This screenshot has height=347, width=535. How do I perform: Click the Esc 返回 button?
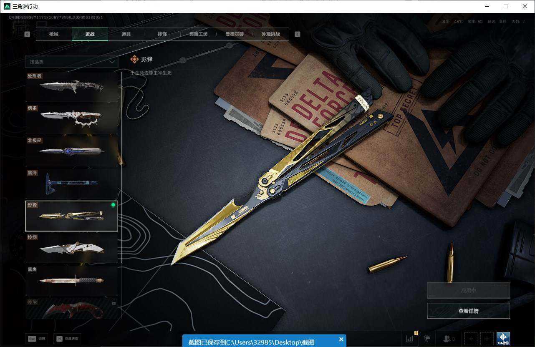pyautogui.click(x=36, y=339)
